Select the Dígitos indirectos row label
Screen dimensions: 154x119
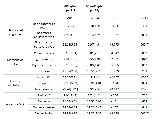click(44, 65)
